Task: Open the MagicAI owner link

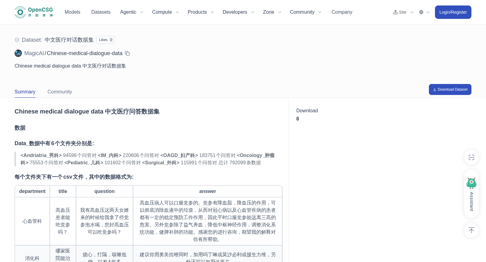Action: [x=34, y=53]
